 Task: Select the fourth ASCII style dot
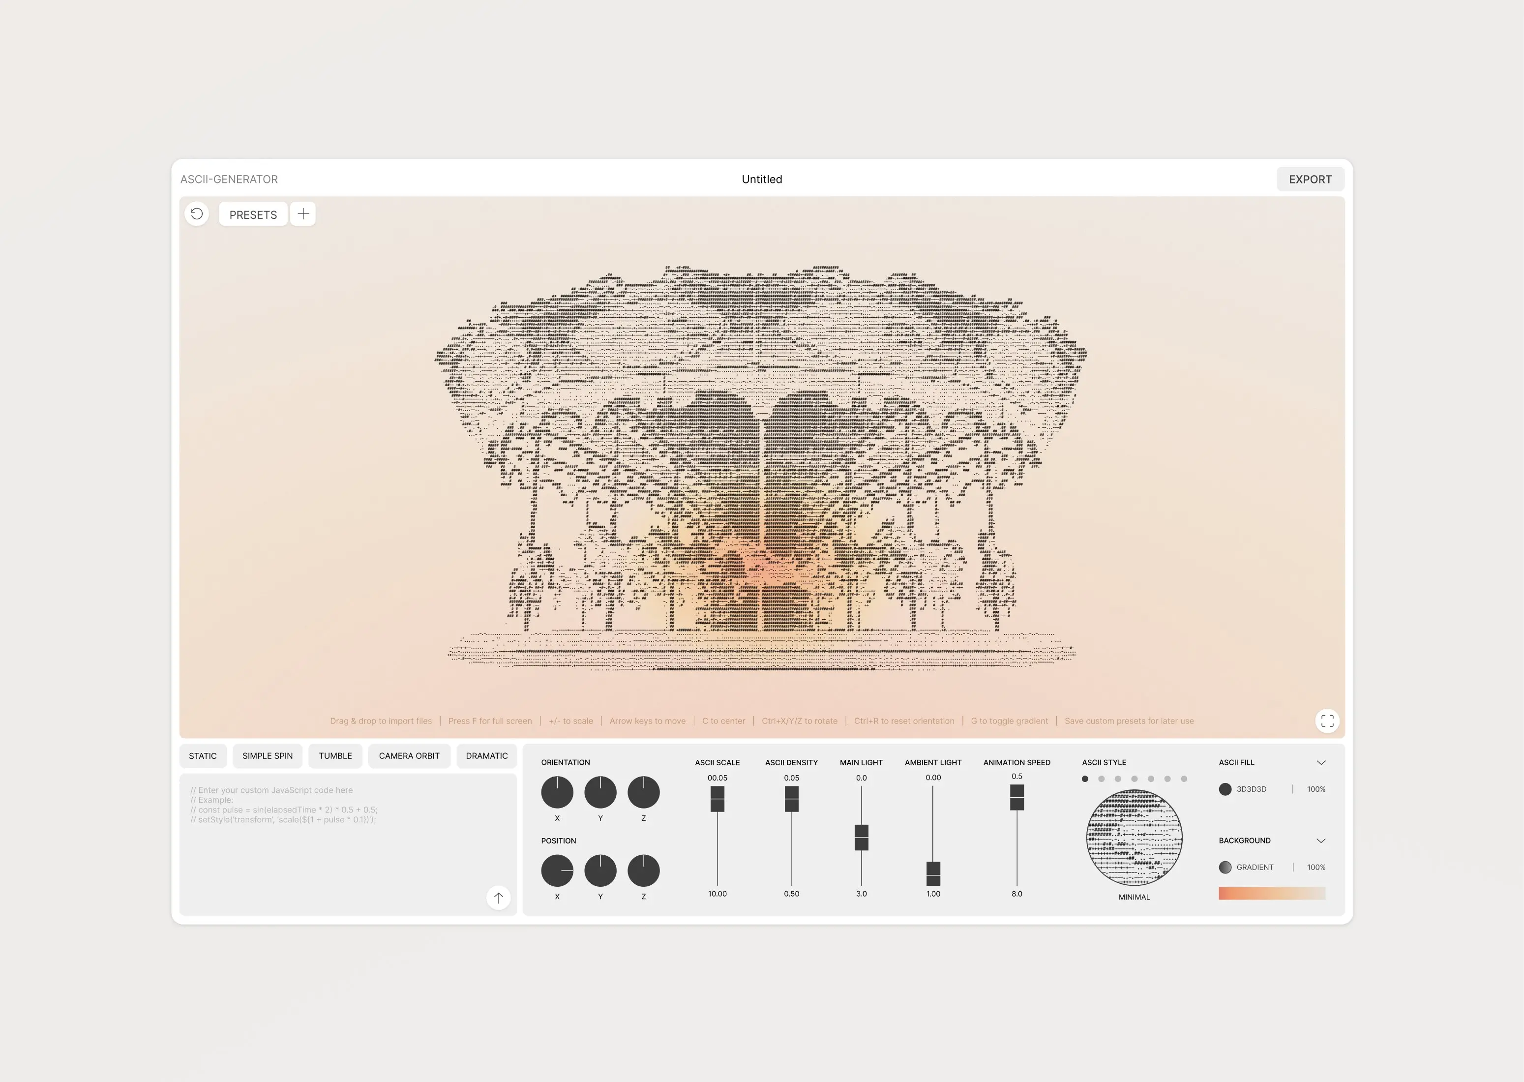(x=1135, y=779)
